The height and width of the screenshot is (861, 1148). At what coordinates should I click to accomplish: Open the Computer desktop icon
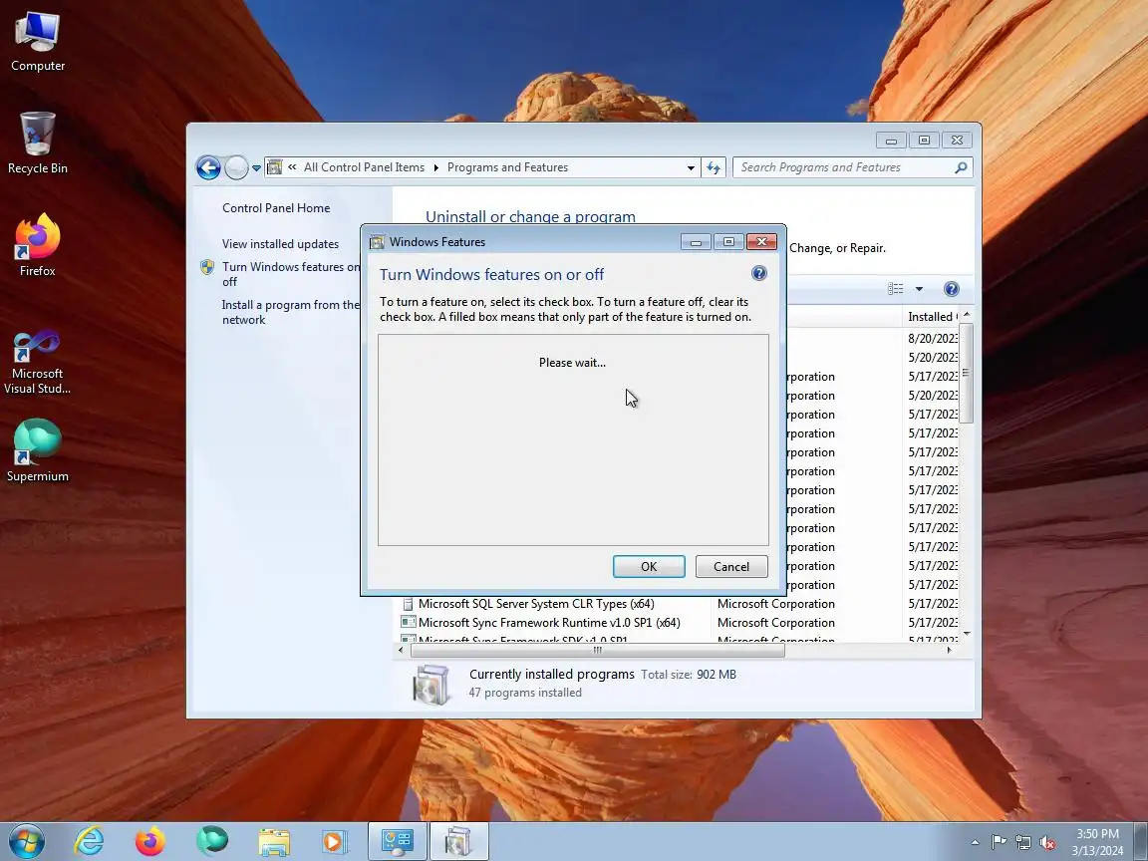click(x=37, y=41)
